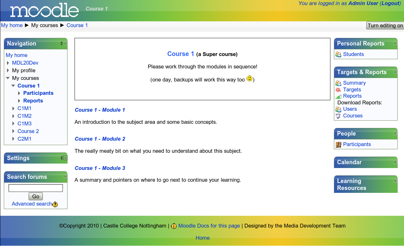
Task: Expand the C2M1 tree arrow
Action: pyautogui.click(x=13, y=139)
